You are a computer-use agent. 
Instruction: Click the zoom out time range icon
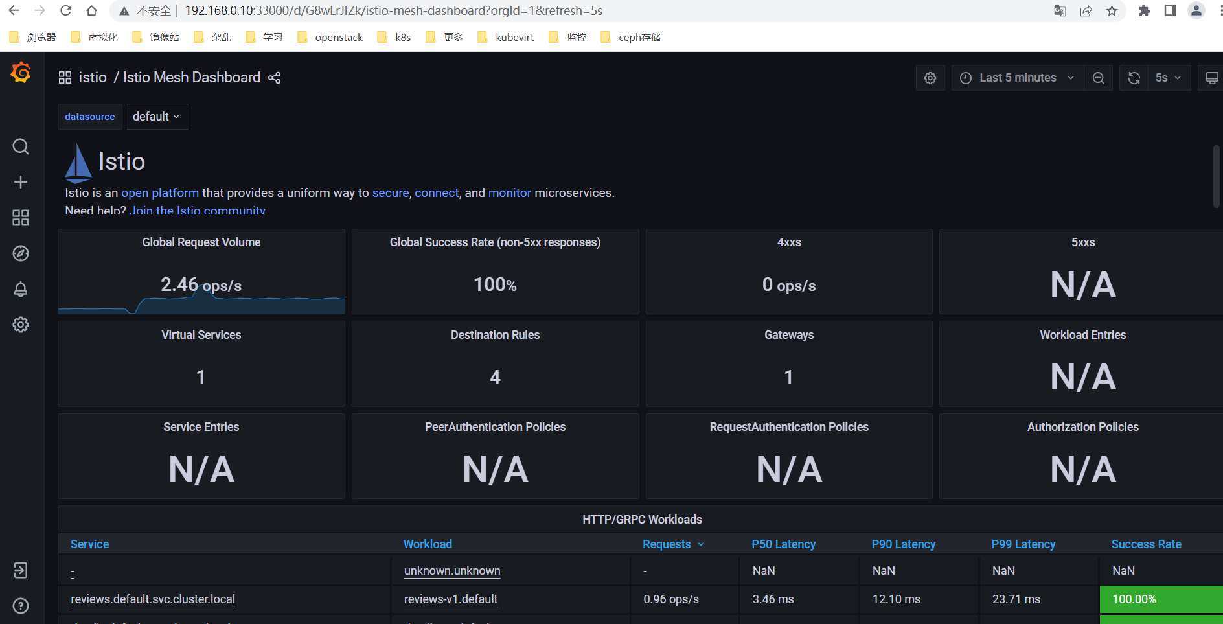1099,78
